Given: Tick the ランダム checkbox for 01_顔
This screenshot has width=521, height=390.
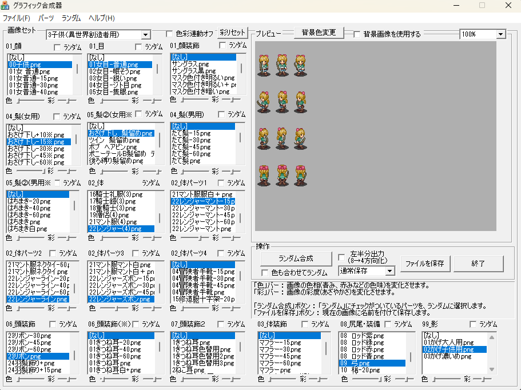Looking at the screenshot, I should pyautogui.click(x=57, y=46).
